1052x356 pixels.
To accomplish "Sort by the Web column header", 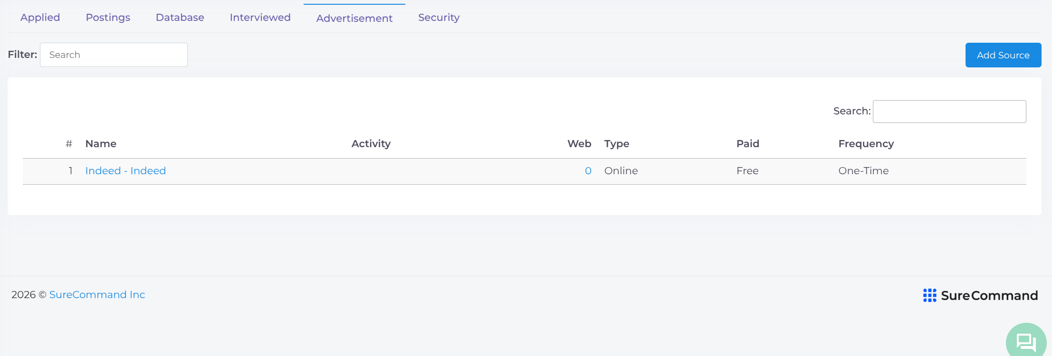I will click(579, 144).
